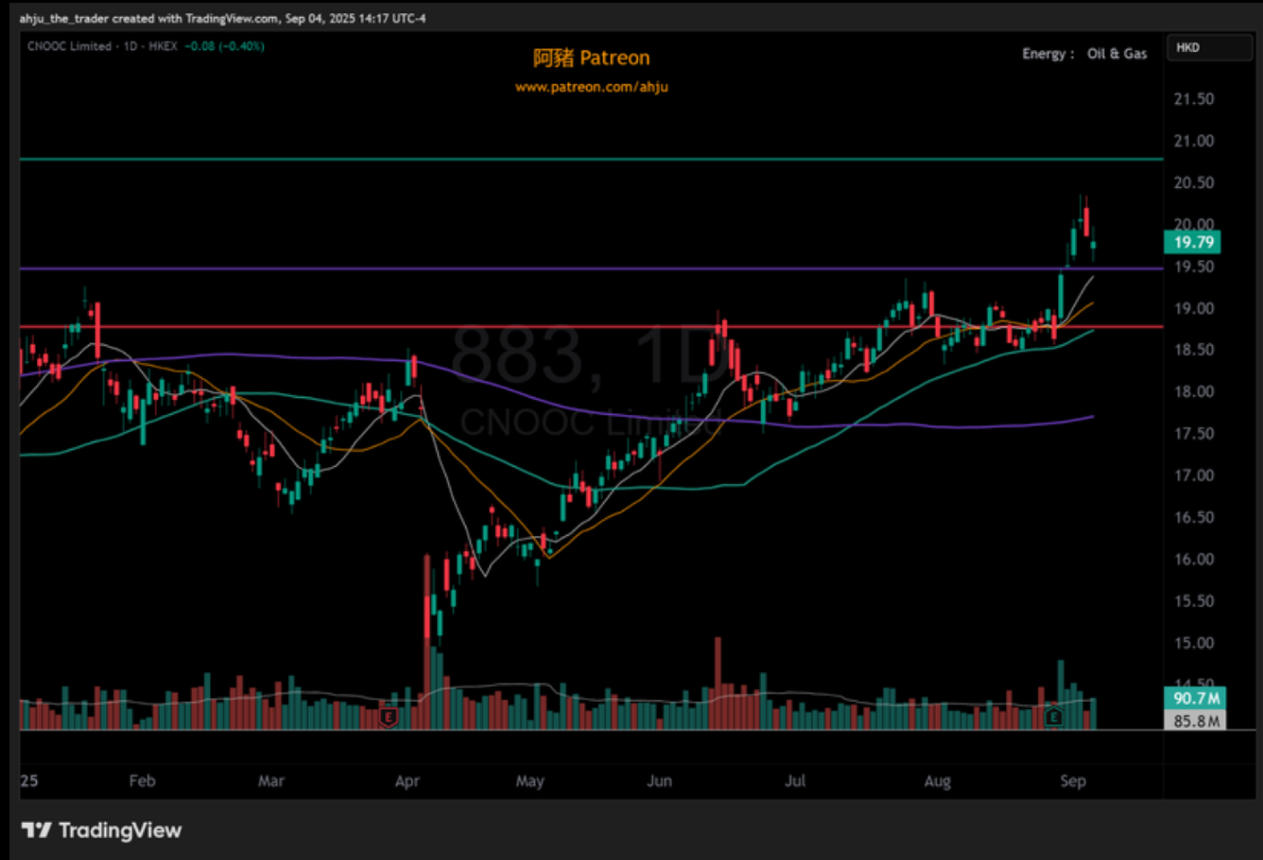Screen dimensions: 1263x860
Task: Click the 19.79 current price label
Action: point(1193,242)
